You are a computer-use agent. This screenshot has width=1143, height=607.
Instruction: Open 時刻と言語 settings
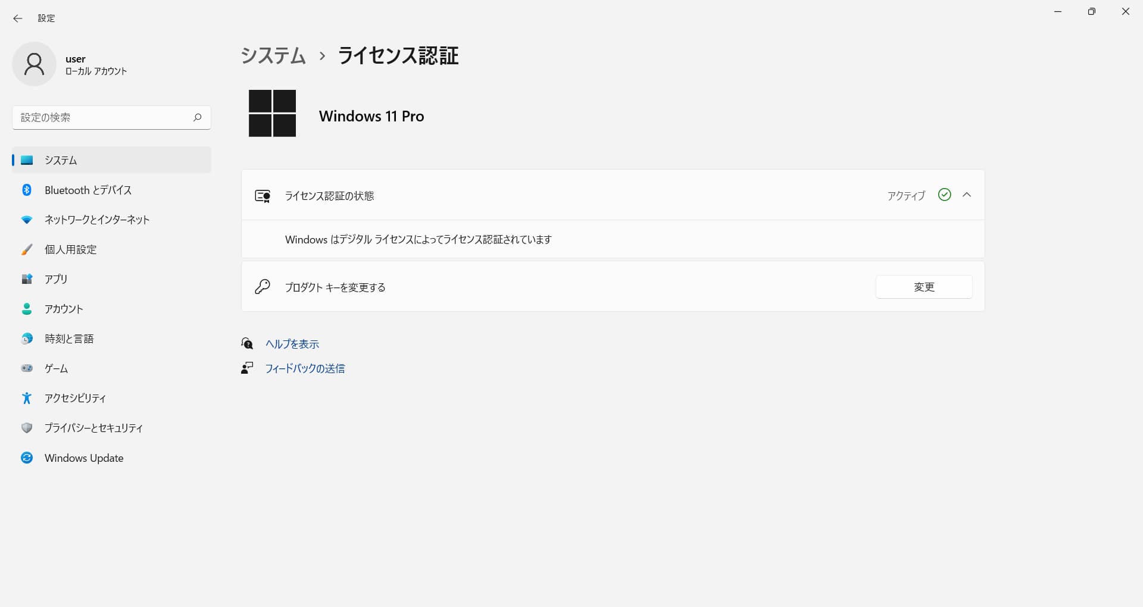pyautogui.click(x=111, y=339)
